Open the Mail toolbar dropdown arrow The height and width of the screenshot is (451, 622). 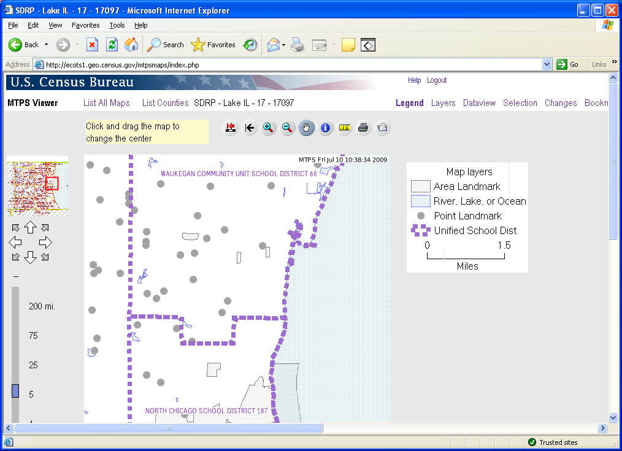point(283,45)
